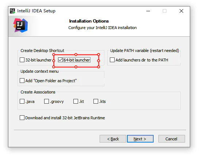
Task: Close the IntelliJ IDEA Setup dialog
Action: point(181,11)
